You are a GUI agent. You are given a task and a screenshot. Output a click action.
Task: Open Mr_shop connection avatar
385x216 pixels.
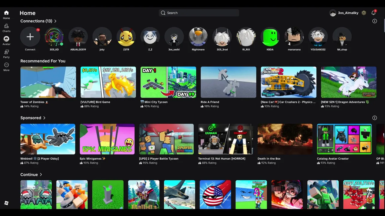click(x=342, y=37)
